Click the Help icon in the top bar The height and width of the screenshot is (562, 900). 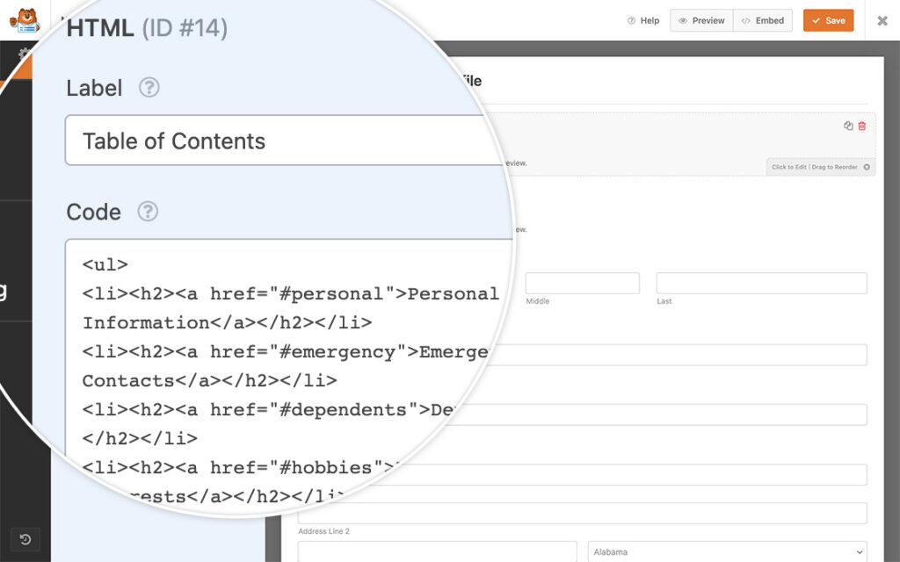pos(630,20)
